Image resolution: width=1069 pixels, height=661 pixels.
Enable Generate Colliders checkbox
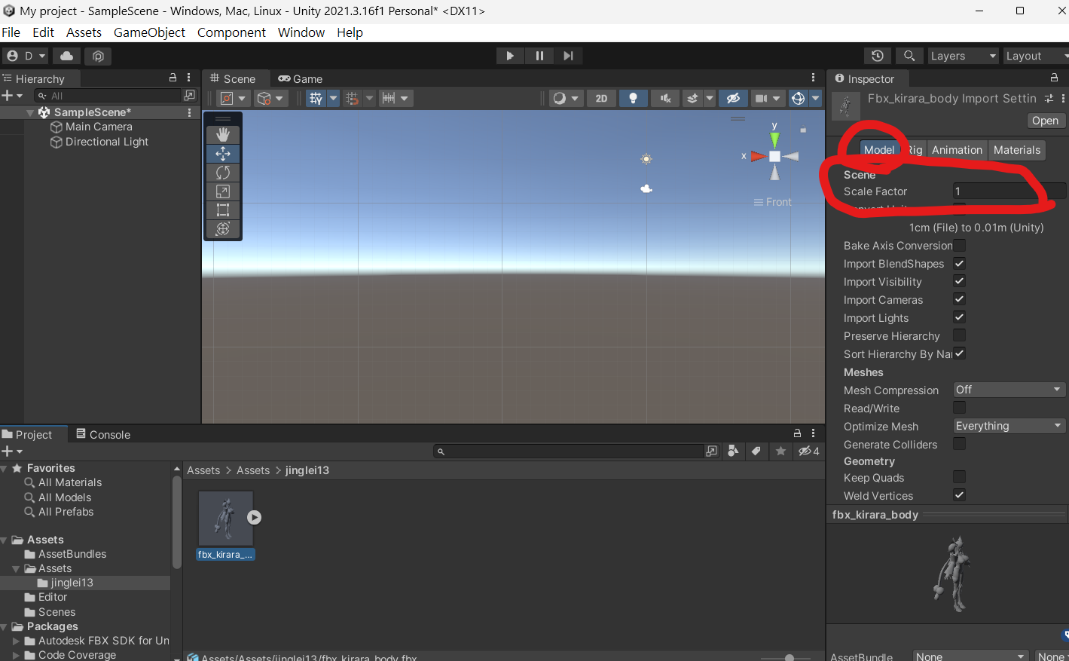(959, 444)
